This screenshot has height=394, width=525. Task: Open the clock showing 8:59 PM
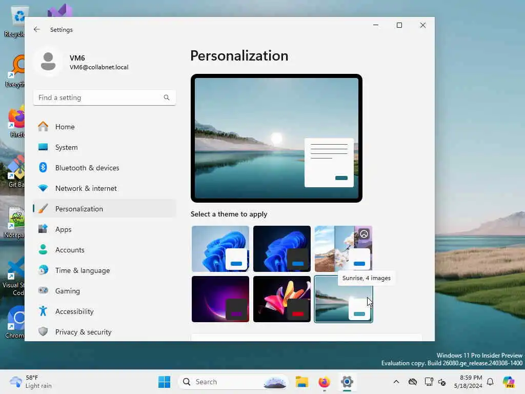pyautogui.click(x=468, y=382)
